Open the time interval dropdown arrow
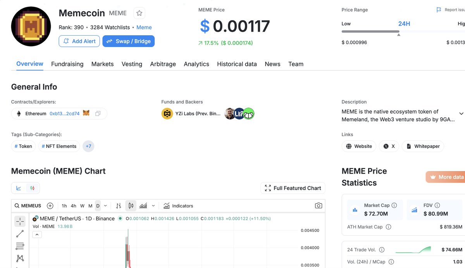This screenshot has height=268, width=465. (x=106, y=206)
